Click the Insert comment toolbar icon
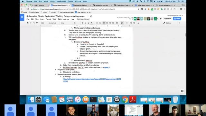This screenshot has width=206, height=116. point(100,23)
